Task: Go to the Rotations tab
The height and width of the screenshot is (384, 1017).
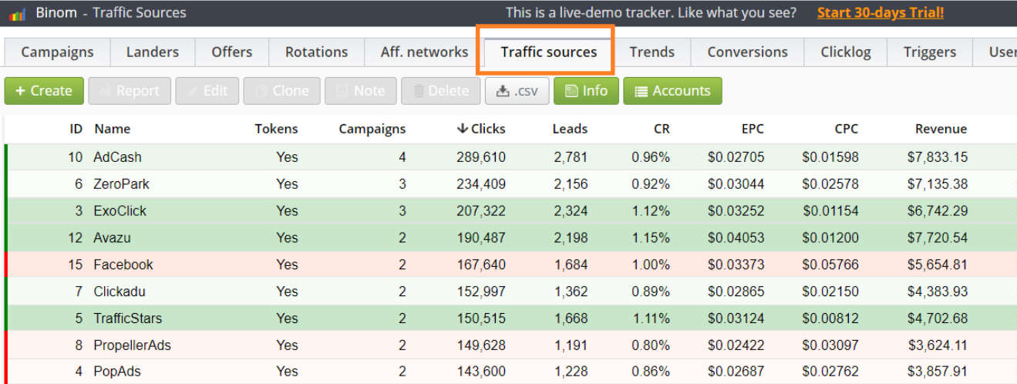Action: [x=316, y=52]
